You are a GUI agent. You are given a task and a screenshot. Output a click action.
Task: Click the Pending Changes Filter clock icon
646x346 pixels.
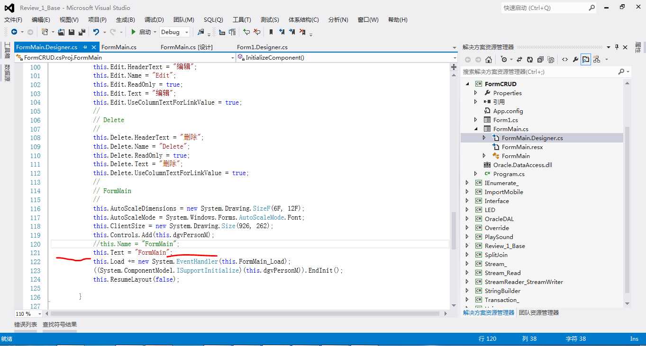coord(504,60)
